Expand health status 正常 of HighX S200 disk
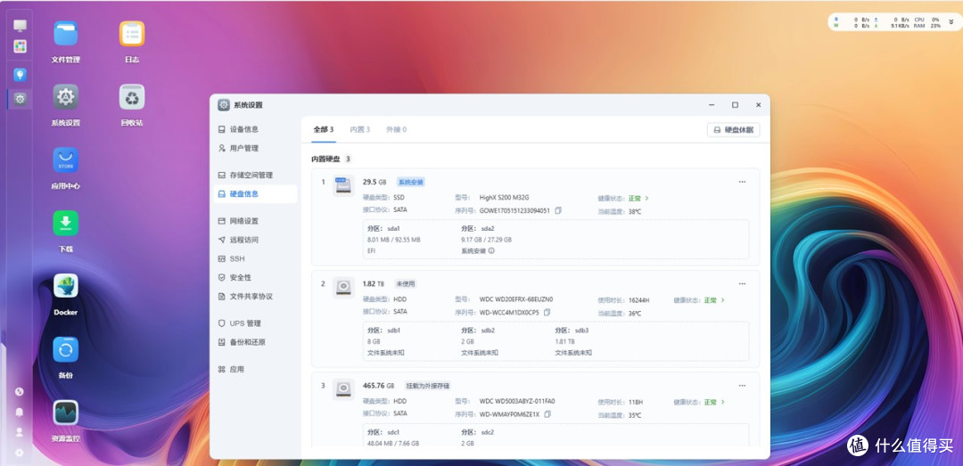 [x=638, y=199]
